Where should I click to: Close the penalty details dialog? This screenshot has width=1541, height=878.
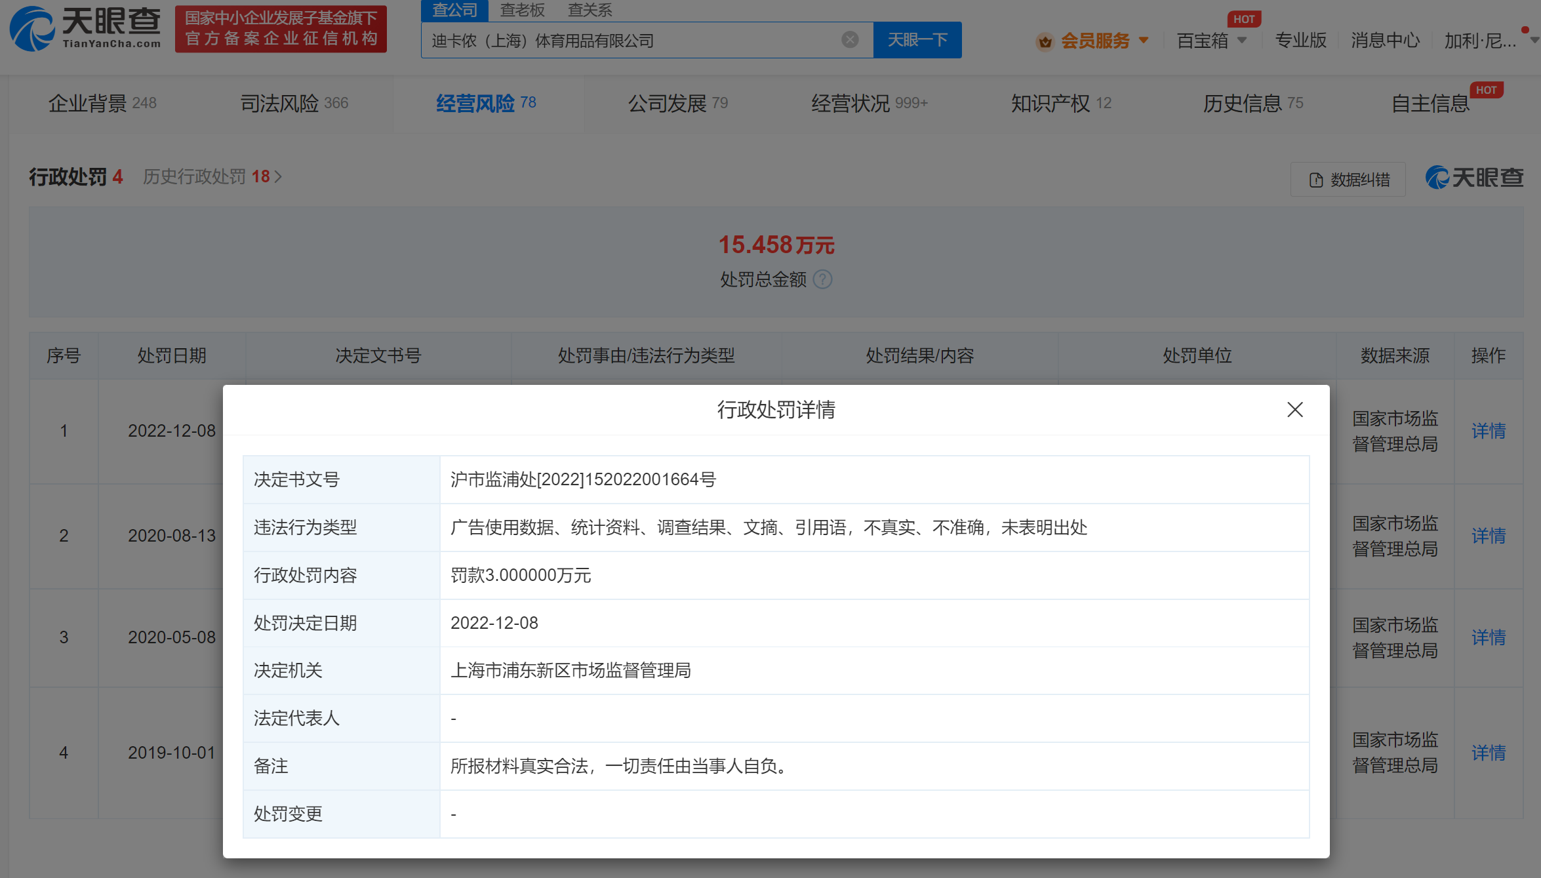click(1294, 410)
